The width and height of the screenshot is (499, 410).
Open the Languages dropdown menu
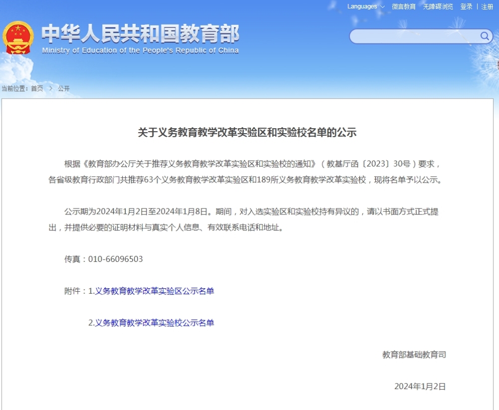tap(362, 6)
